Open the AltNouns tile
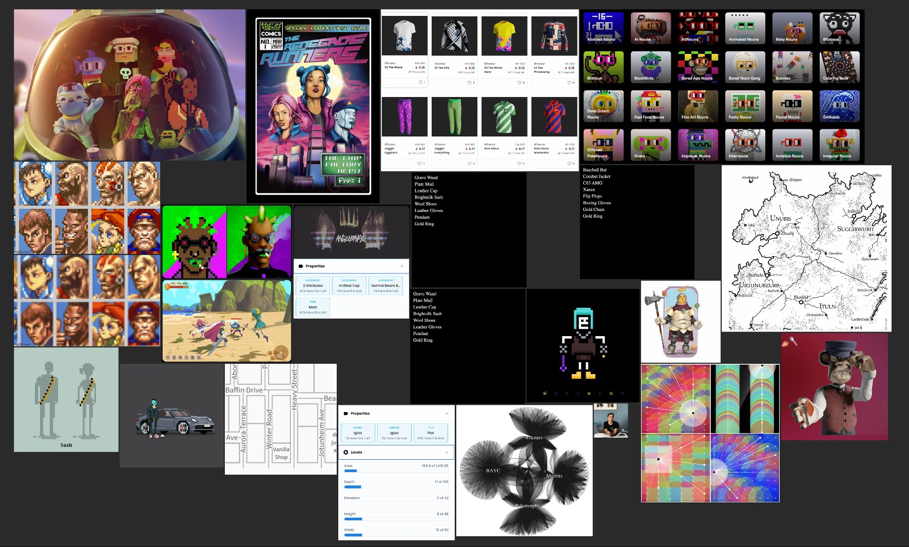The width and height of the screenshot is (909, 547). (698, 28)
